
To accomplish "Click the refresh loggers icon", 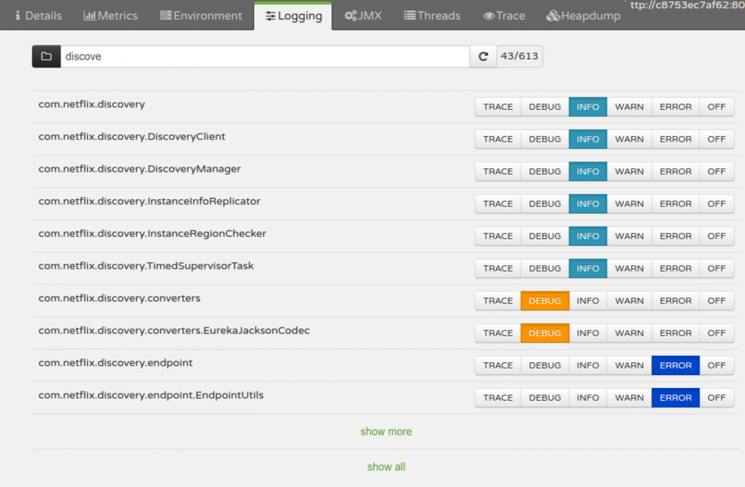I will [x=483, y=56].
